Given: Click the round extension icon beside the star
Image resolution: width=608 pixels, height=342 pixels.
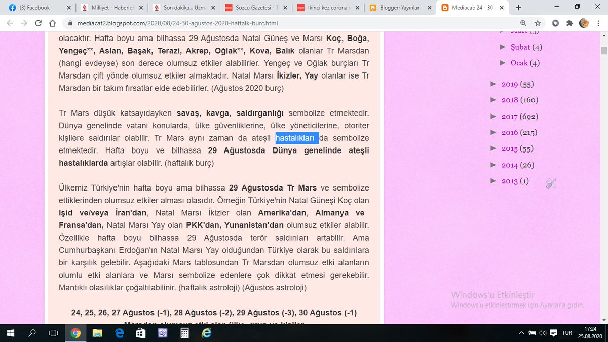Looking at the screenshot, I should point(556,24).
